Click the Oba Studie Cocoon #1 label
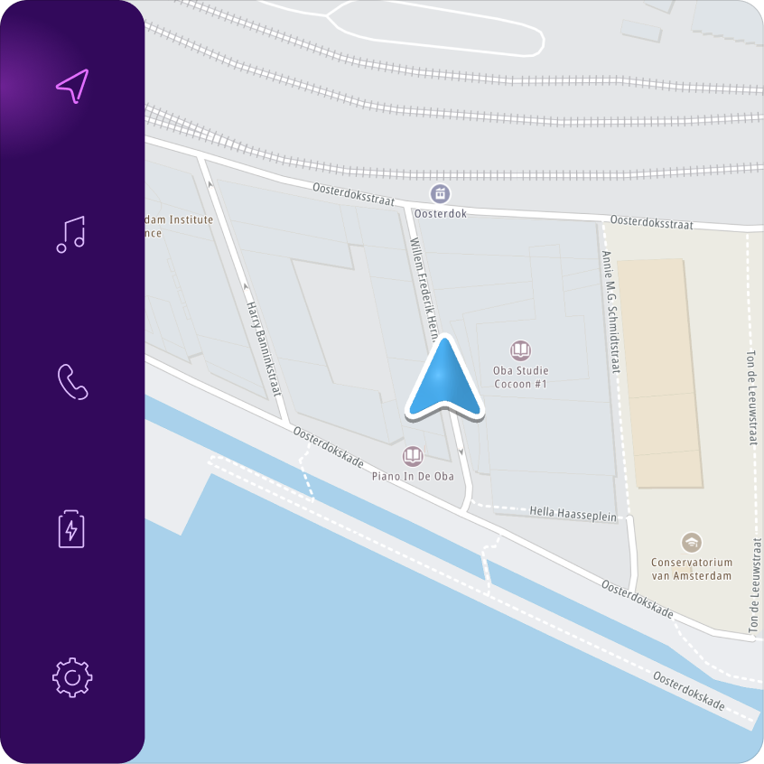The image size is (764, 764). point(520,377)
